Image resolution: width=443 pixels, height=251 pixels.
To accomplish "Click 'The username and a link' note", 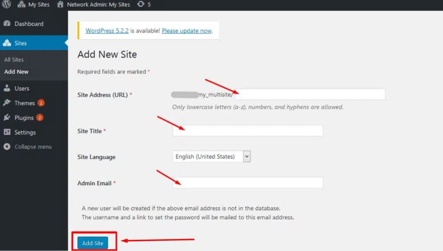I will [188, 217].
